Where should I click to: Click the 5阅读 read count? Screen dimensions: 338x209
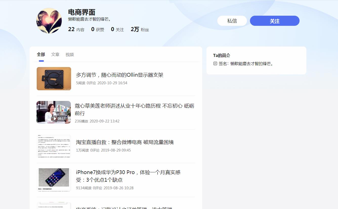click(81, 83)
